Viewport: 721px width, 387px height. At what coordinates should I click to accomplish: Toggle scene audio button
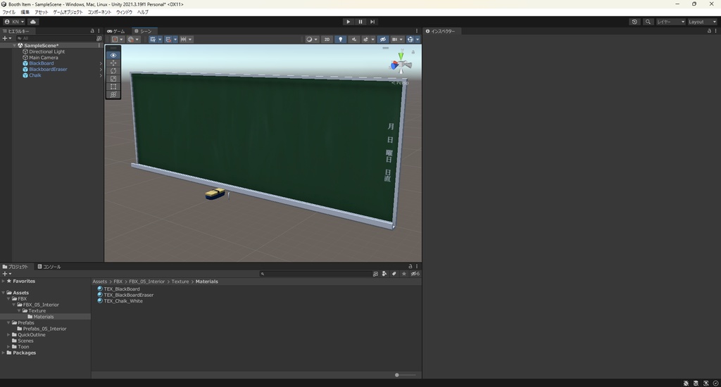point(353,39)
